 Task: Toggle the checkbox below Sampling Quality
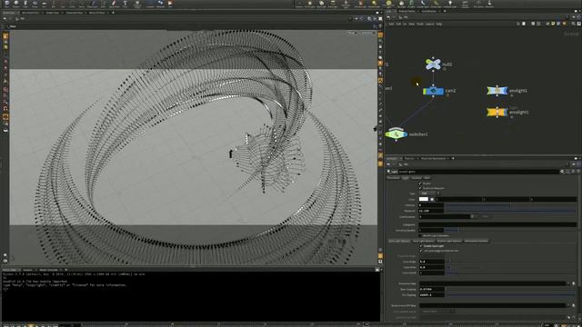(x=420, y=235)
